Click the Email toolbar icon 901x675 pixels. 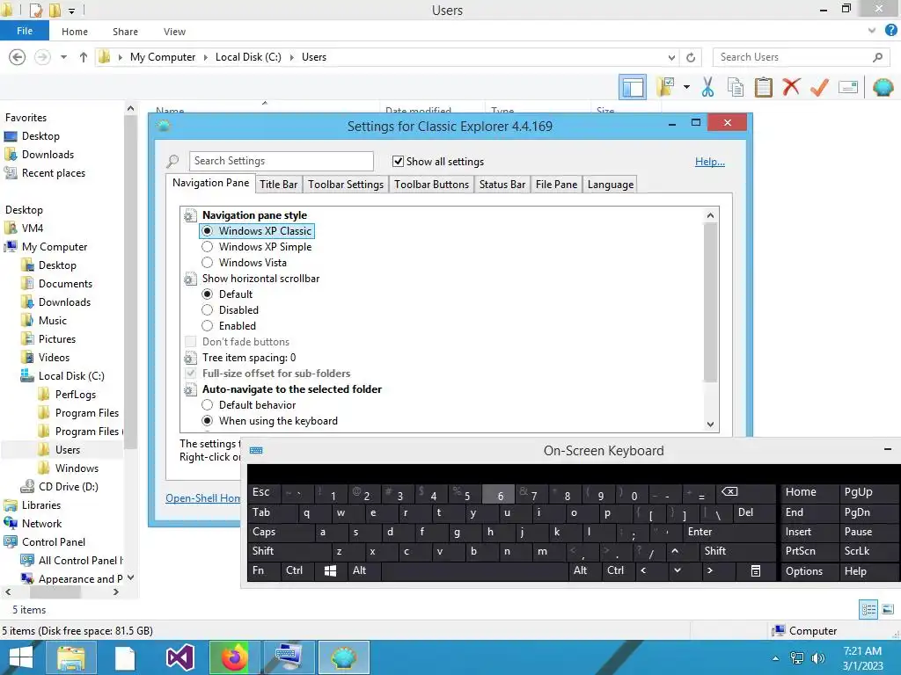click(x=848, y=87)
